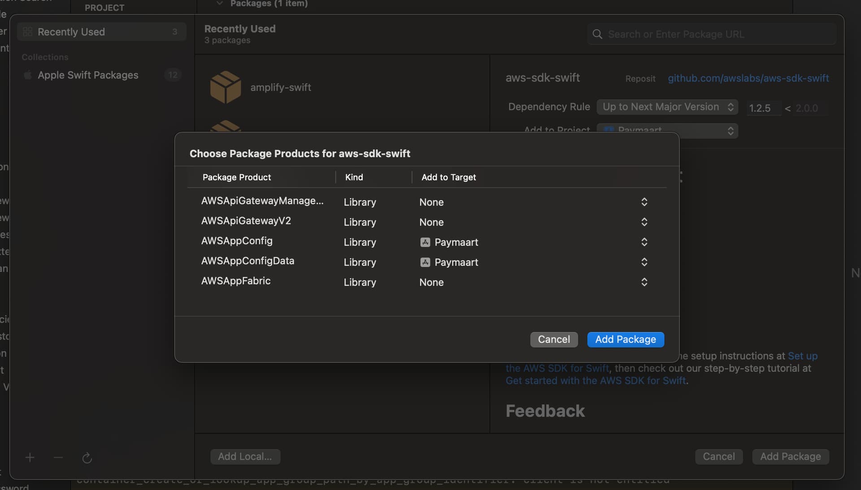Click the amplify-swift package box icon
Image resolution: width=861 pixels, height=490 pixels.
(x=226, y=87)
